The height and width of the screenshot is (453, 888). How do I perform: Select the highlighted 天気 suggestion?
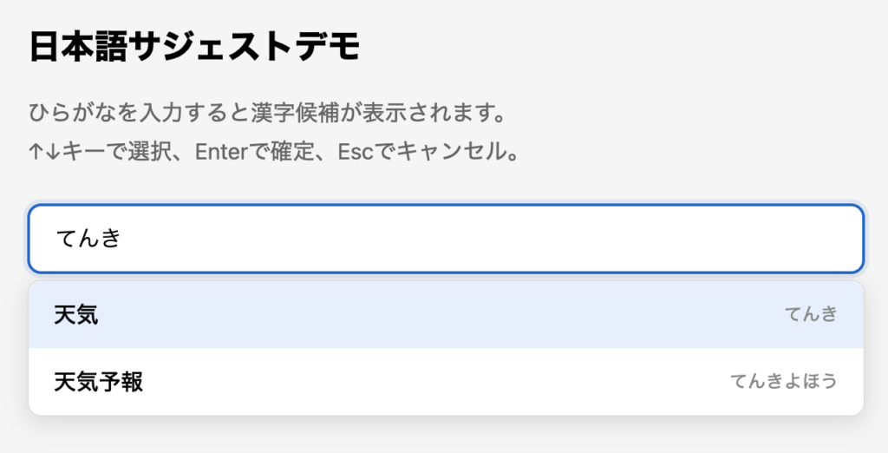coord(446,314)
